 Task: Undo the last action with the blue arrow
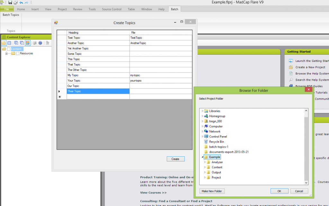click(x=21, y=3)
